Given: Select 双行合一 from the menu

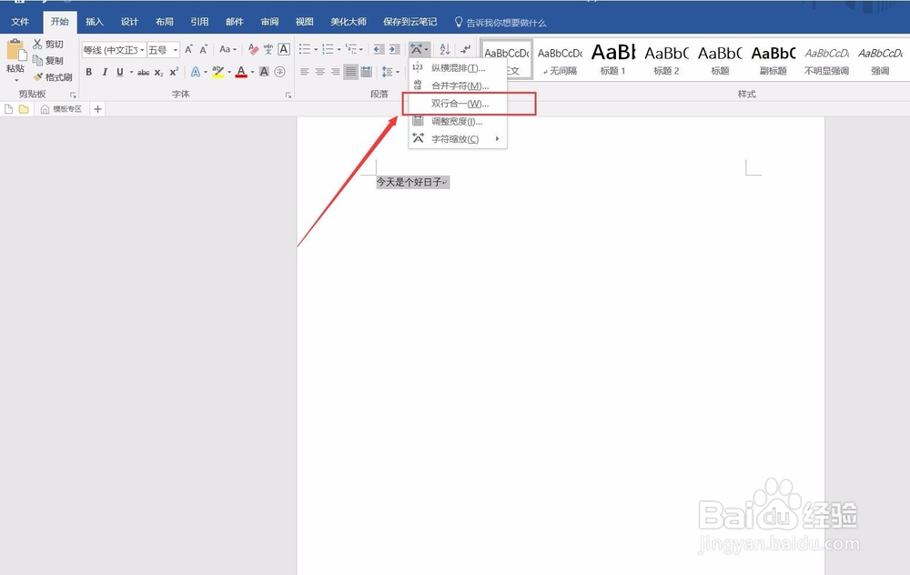Looking at the screenshot, I should [458, 103].
